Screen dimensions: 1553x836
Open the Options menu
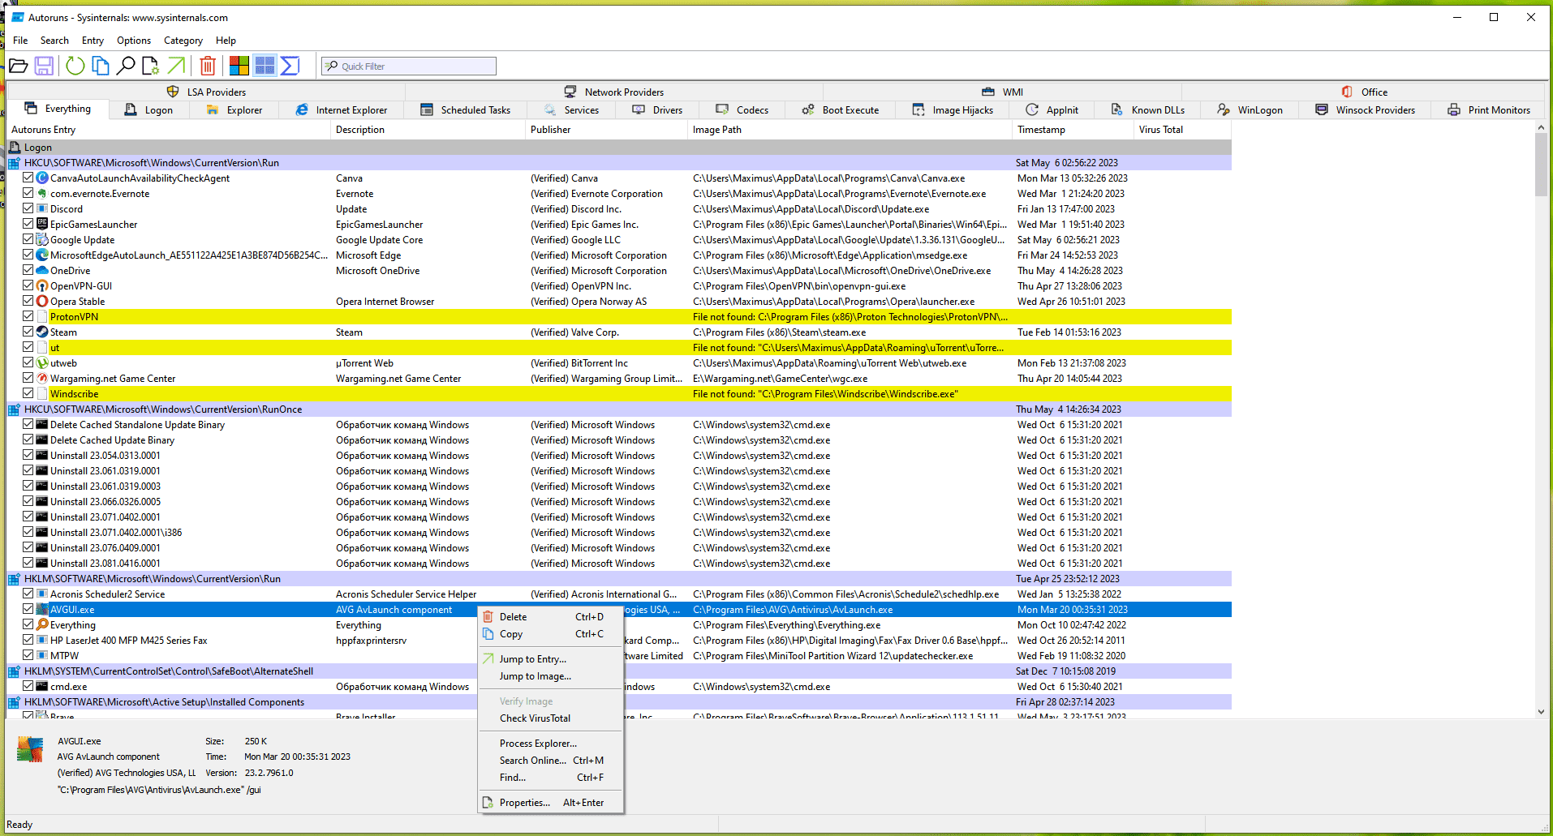(x=134, y=41)
